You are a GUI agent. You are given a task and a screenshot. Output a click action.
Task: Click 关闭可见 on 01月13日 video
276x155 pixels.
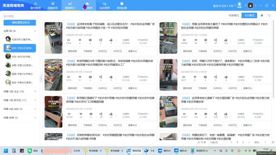coord(232,88)
